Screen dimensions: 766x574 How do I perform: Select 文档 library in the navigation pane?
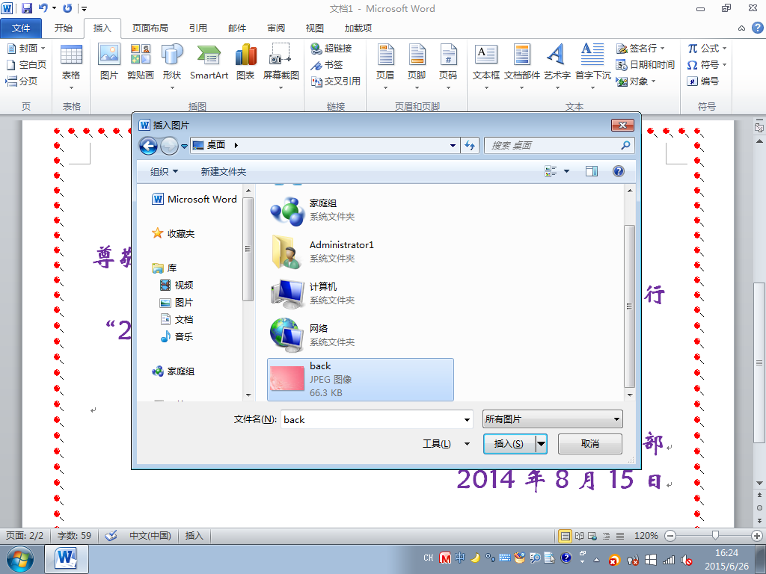tap(177, 320)
